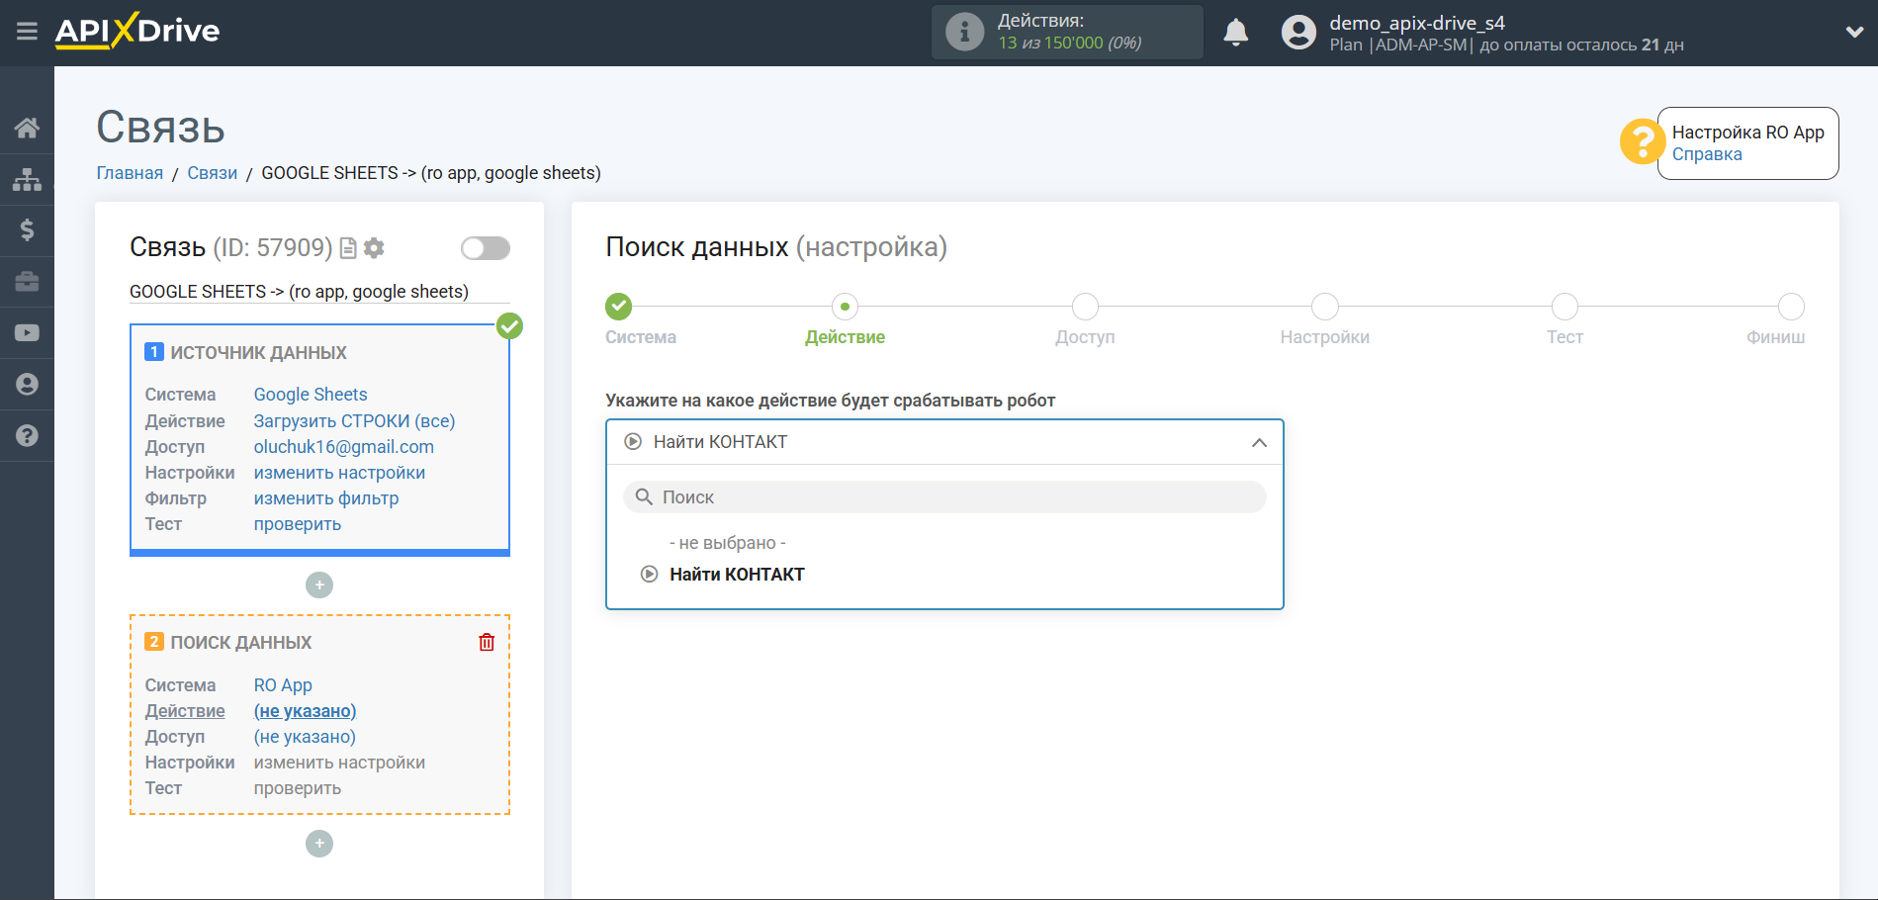Image resolution: width=1878 pixels, height=900 pixels.
Task: Open connections sitemap icon in sidebar
Action: [27, 179]
